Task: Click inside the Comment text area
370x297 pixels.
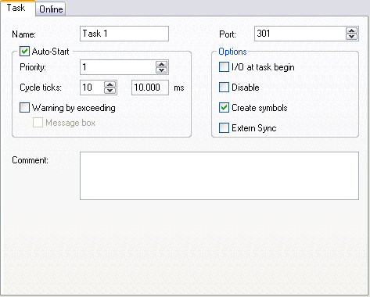Action: point(219,176)
